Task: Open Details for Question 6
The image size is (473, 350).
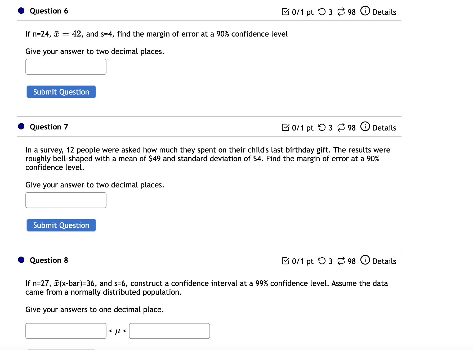Action: [x=384, y=12]
